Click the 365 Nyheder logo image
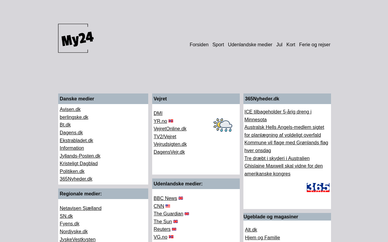 (318, 188)
